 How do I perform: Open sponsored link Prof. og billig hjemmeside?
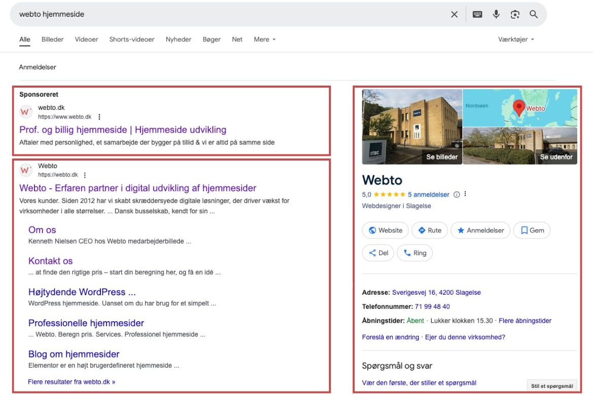[x=123, y=130]
